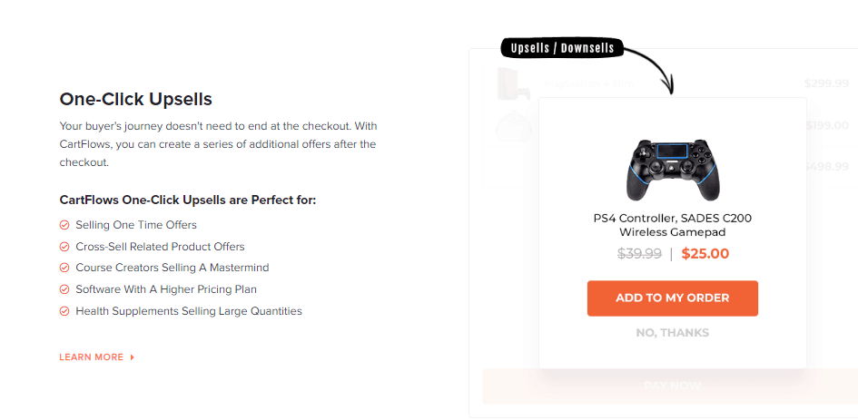Click the faded PAY NOW button
Viewport: 858px width, 420px height.
(x=672, y=386)
